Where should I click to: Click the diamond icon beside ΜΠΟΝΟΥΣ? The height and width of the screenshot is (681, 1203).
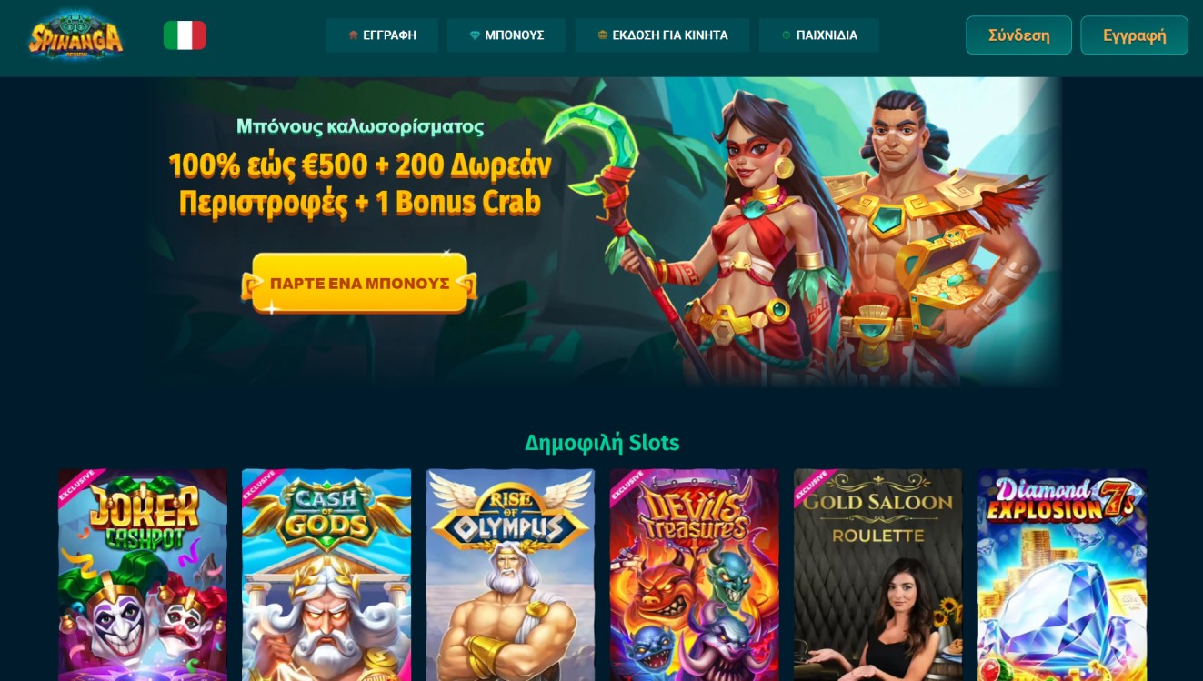[x=475, y=35]
